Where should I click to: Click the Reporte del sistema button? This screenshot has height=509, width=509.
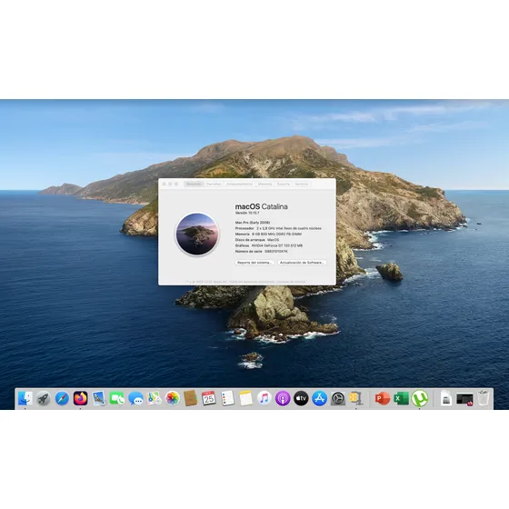(x=254, y=263)
